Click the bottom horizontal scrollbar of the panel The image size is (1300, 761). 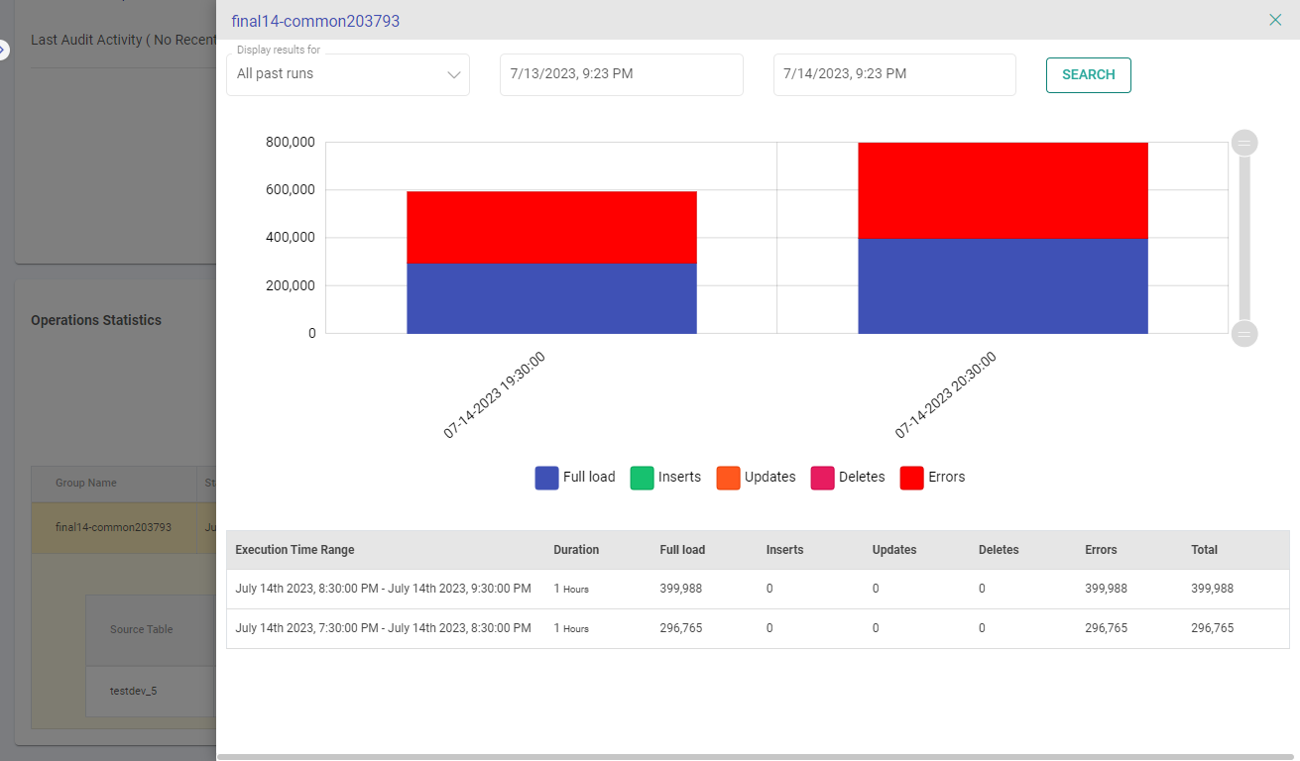pos(754,757)
